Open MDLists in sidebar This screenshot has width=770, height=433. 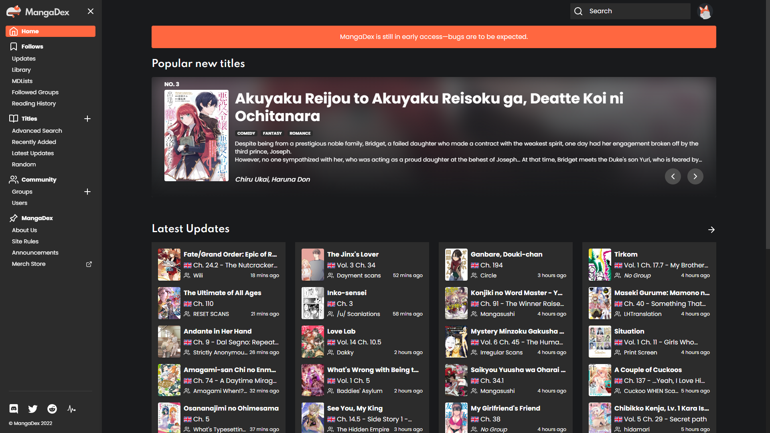tap(22, 81)
